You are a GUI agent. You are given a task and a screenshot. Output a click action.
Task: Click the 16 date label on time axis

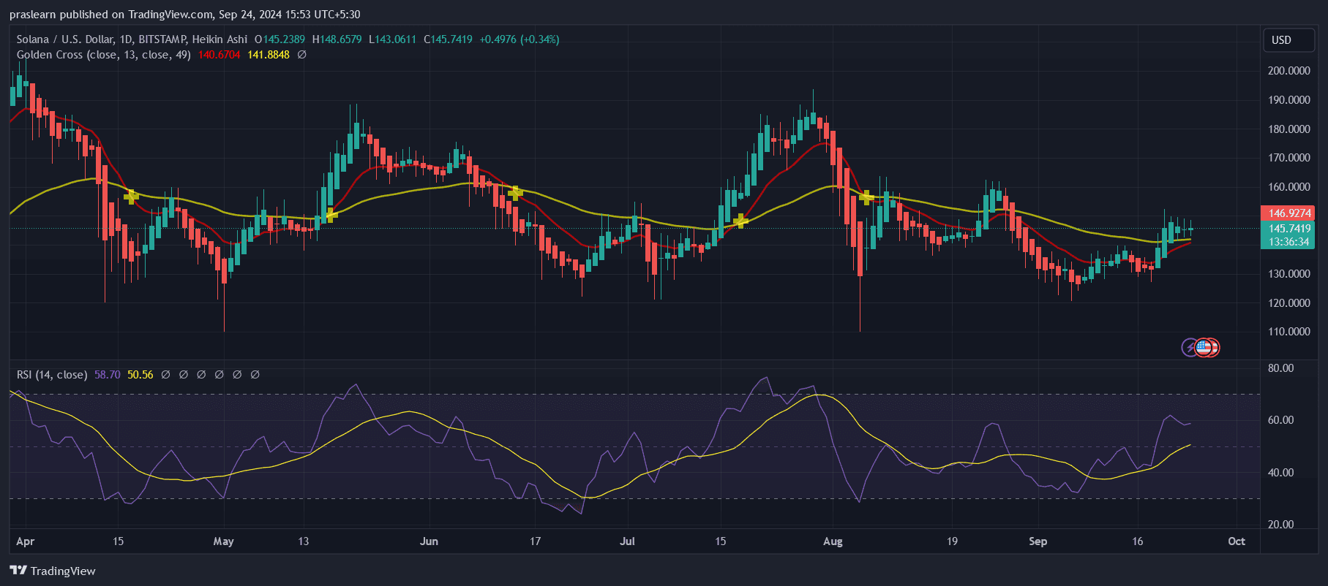pos(1137,541)
